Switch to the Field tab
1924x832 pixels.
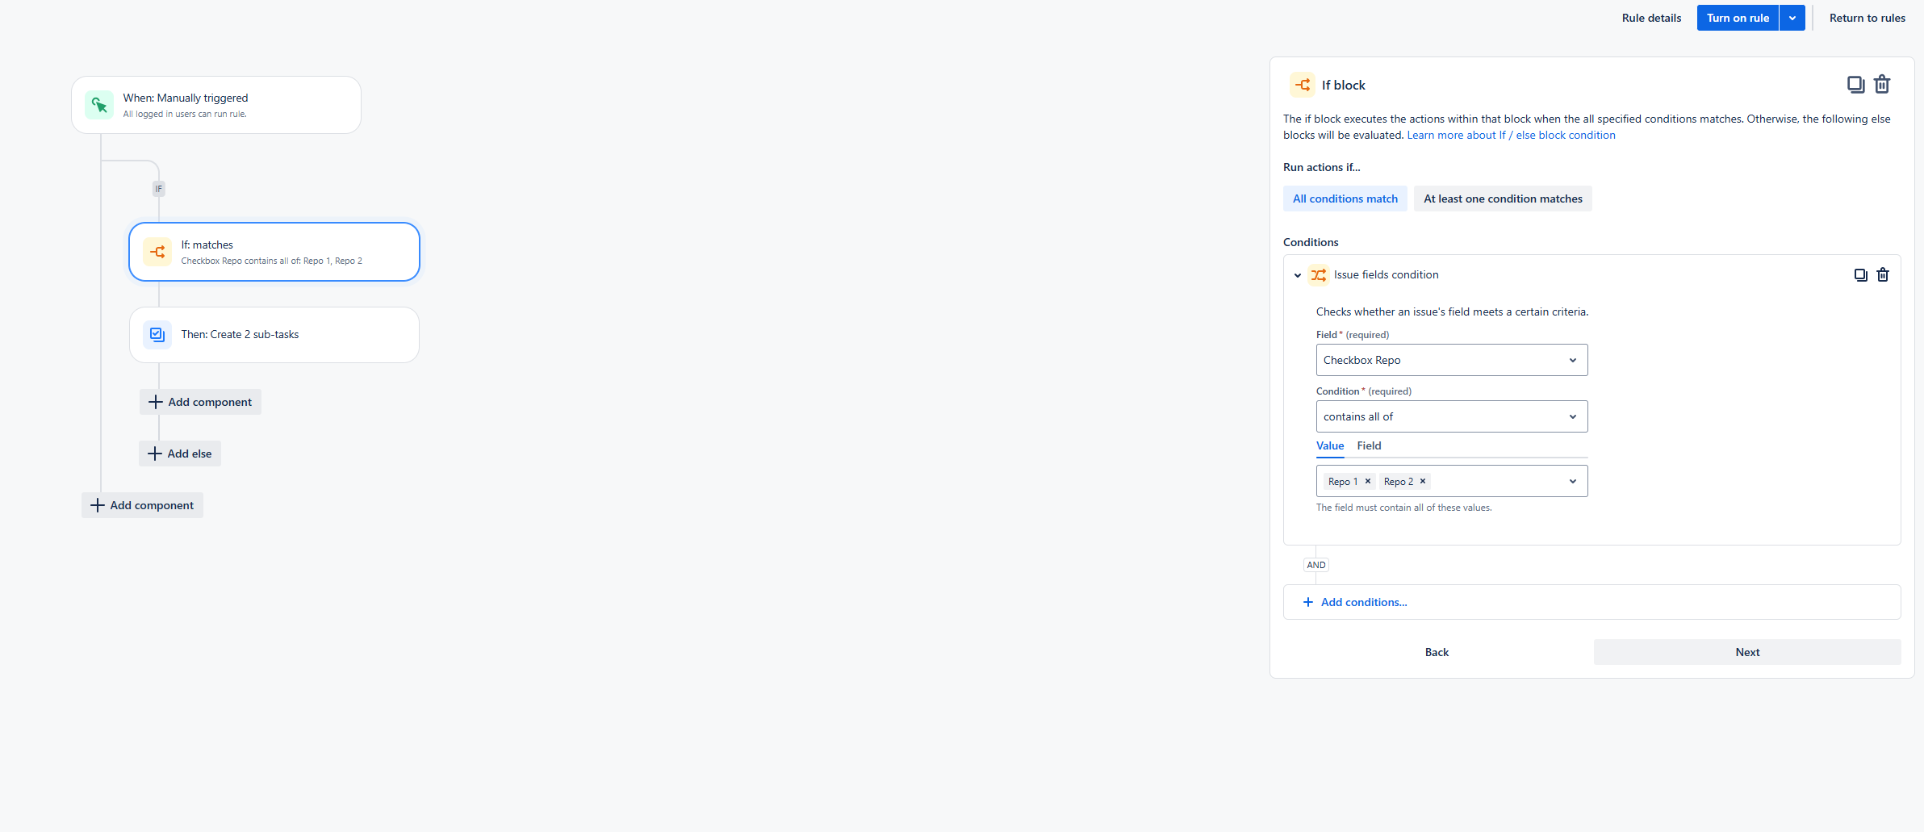click(x=1369, y=445)
